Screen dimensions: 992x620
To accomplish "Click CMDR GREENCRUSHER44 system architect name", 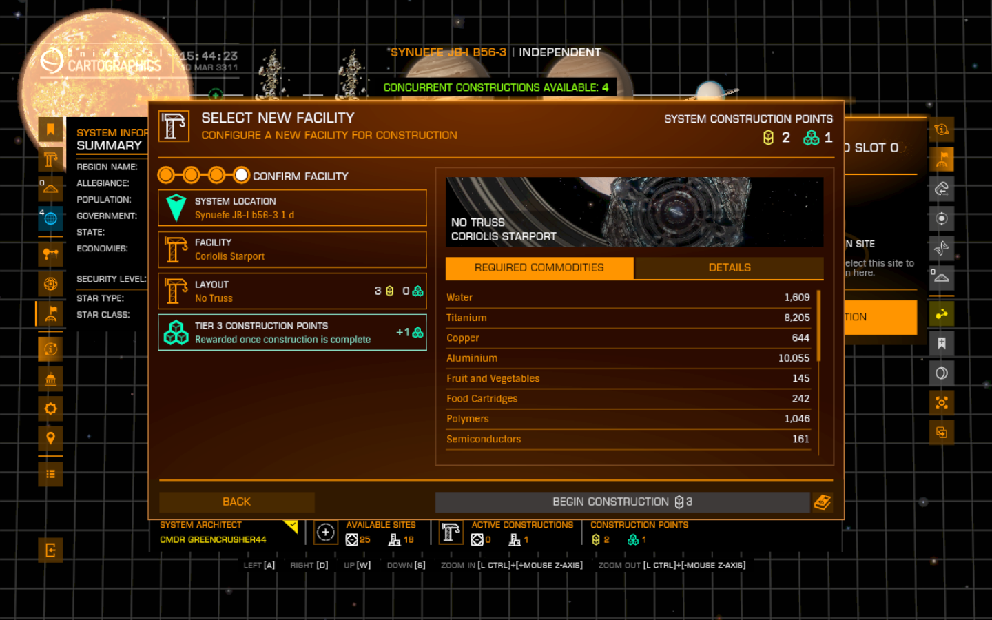I will [x=213, y=539].
